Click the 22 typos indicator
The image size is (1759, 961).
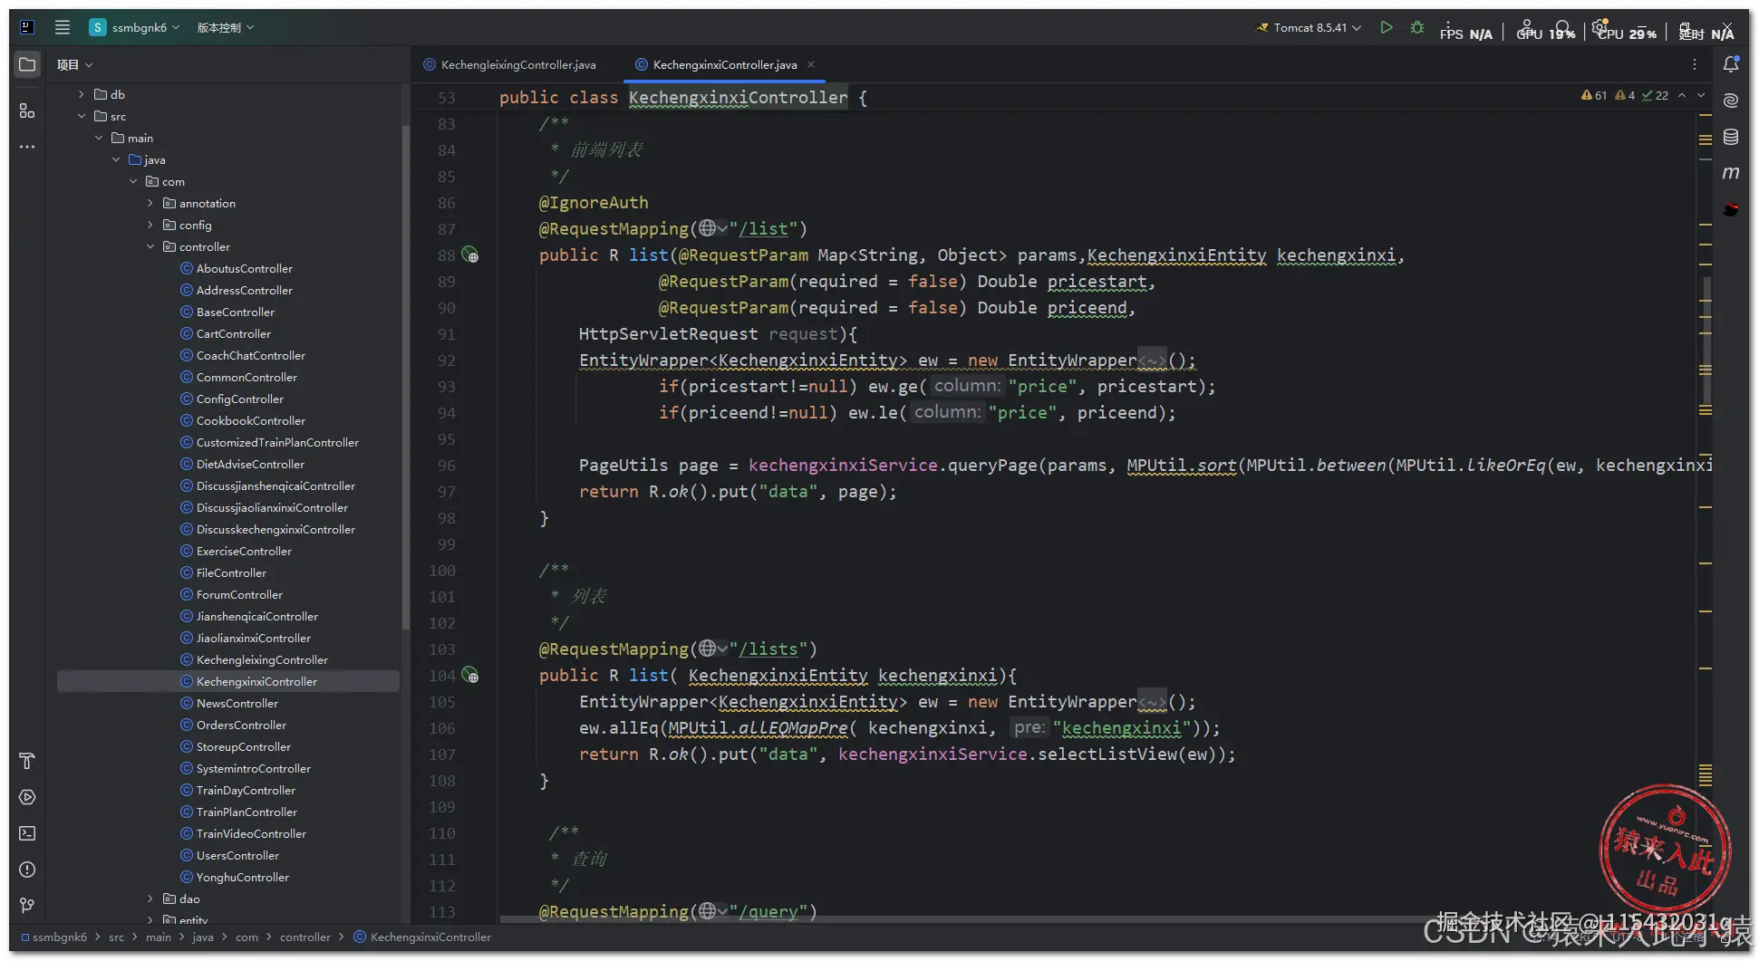point(1655,95)
